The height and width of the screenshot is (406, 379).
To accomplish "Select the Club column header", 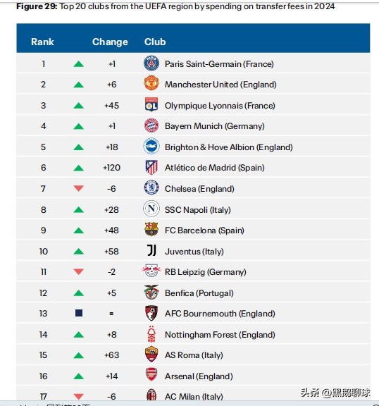I will point(155,42).
